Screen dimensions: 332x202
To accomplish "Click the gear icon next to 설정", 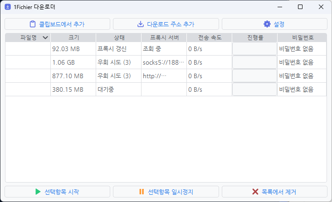I will [267, 24].
